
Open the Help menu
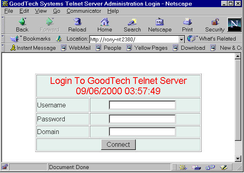pos(113,11)
